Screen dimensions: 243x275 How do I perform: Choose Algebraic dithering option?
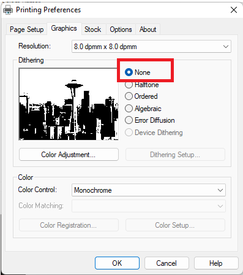pos(129,108)
